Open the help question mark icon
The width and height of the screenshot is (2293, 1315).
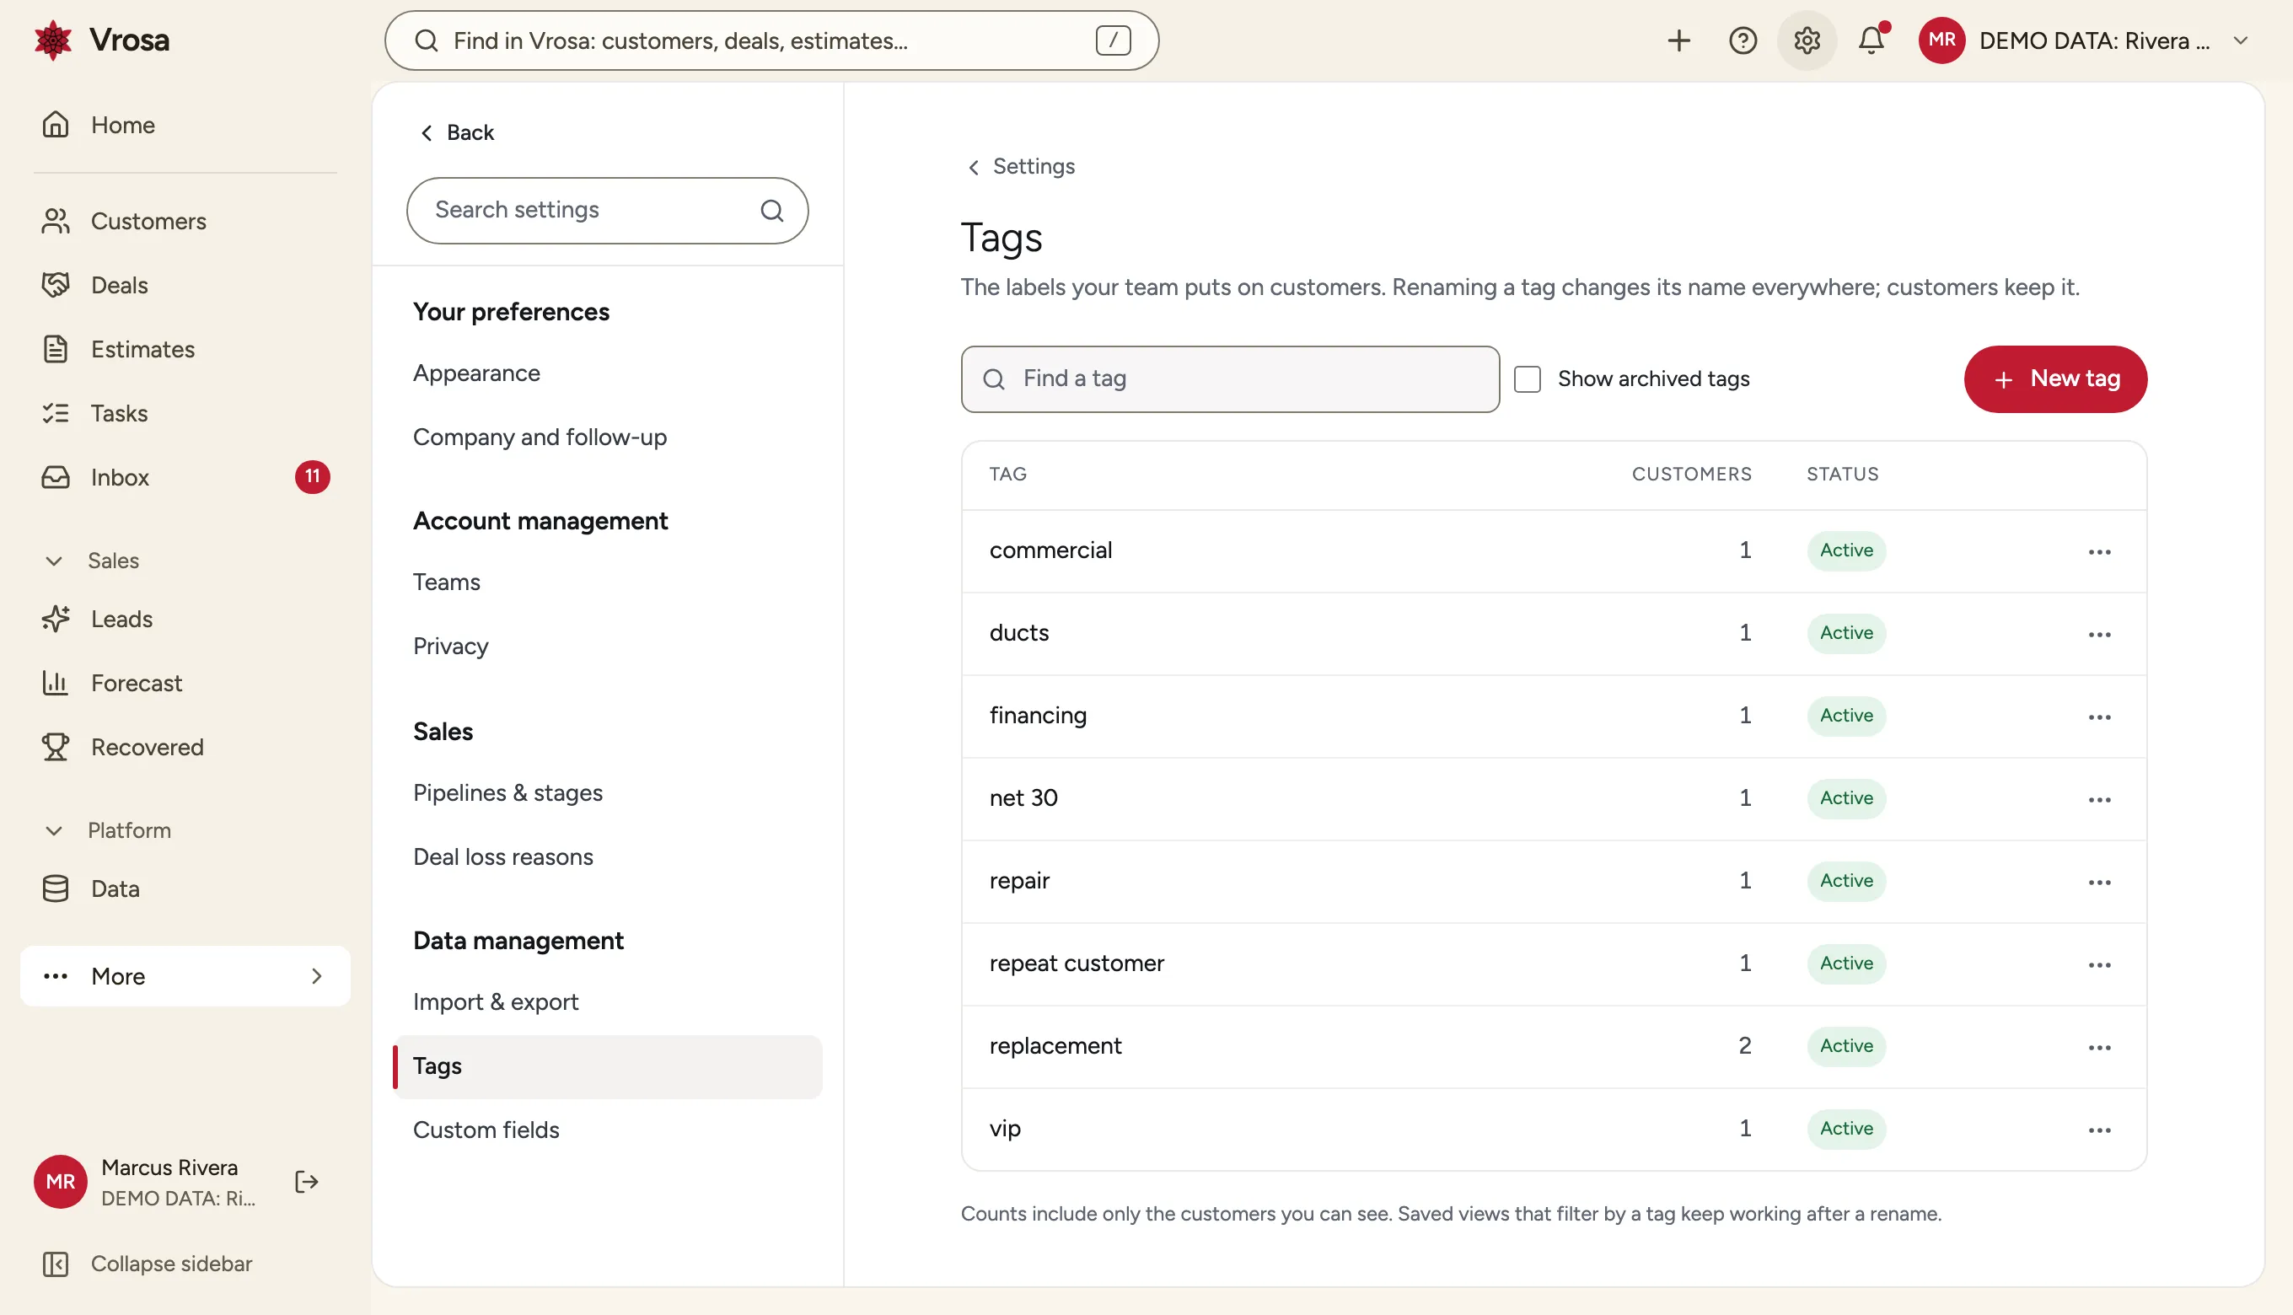(x=1743, y=40)
